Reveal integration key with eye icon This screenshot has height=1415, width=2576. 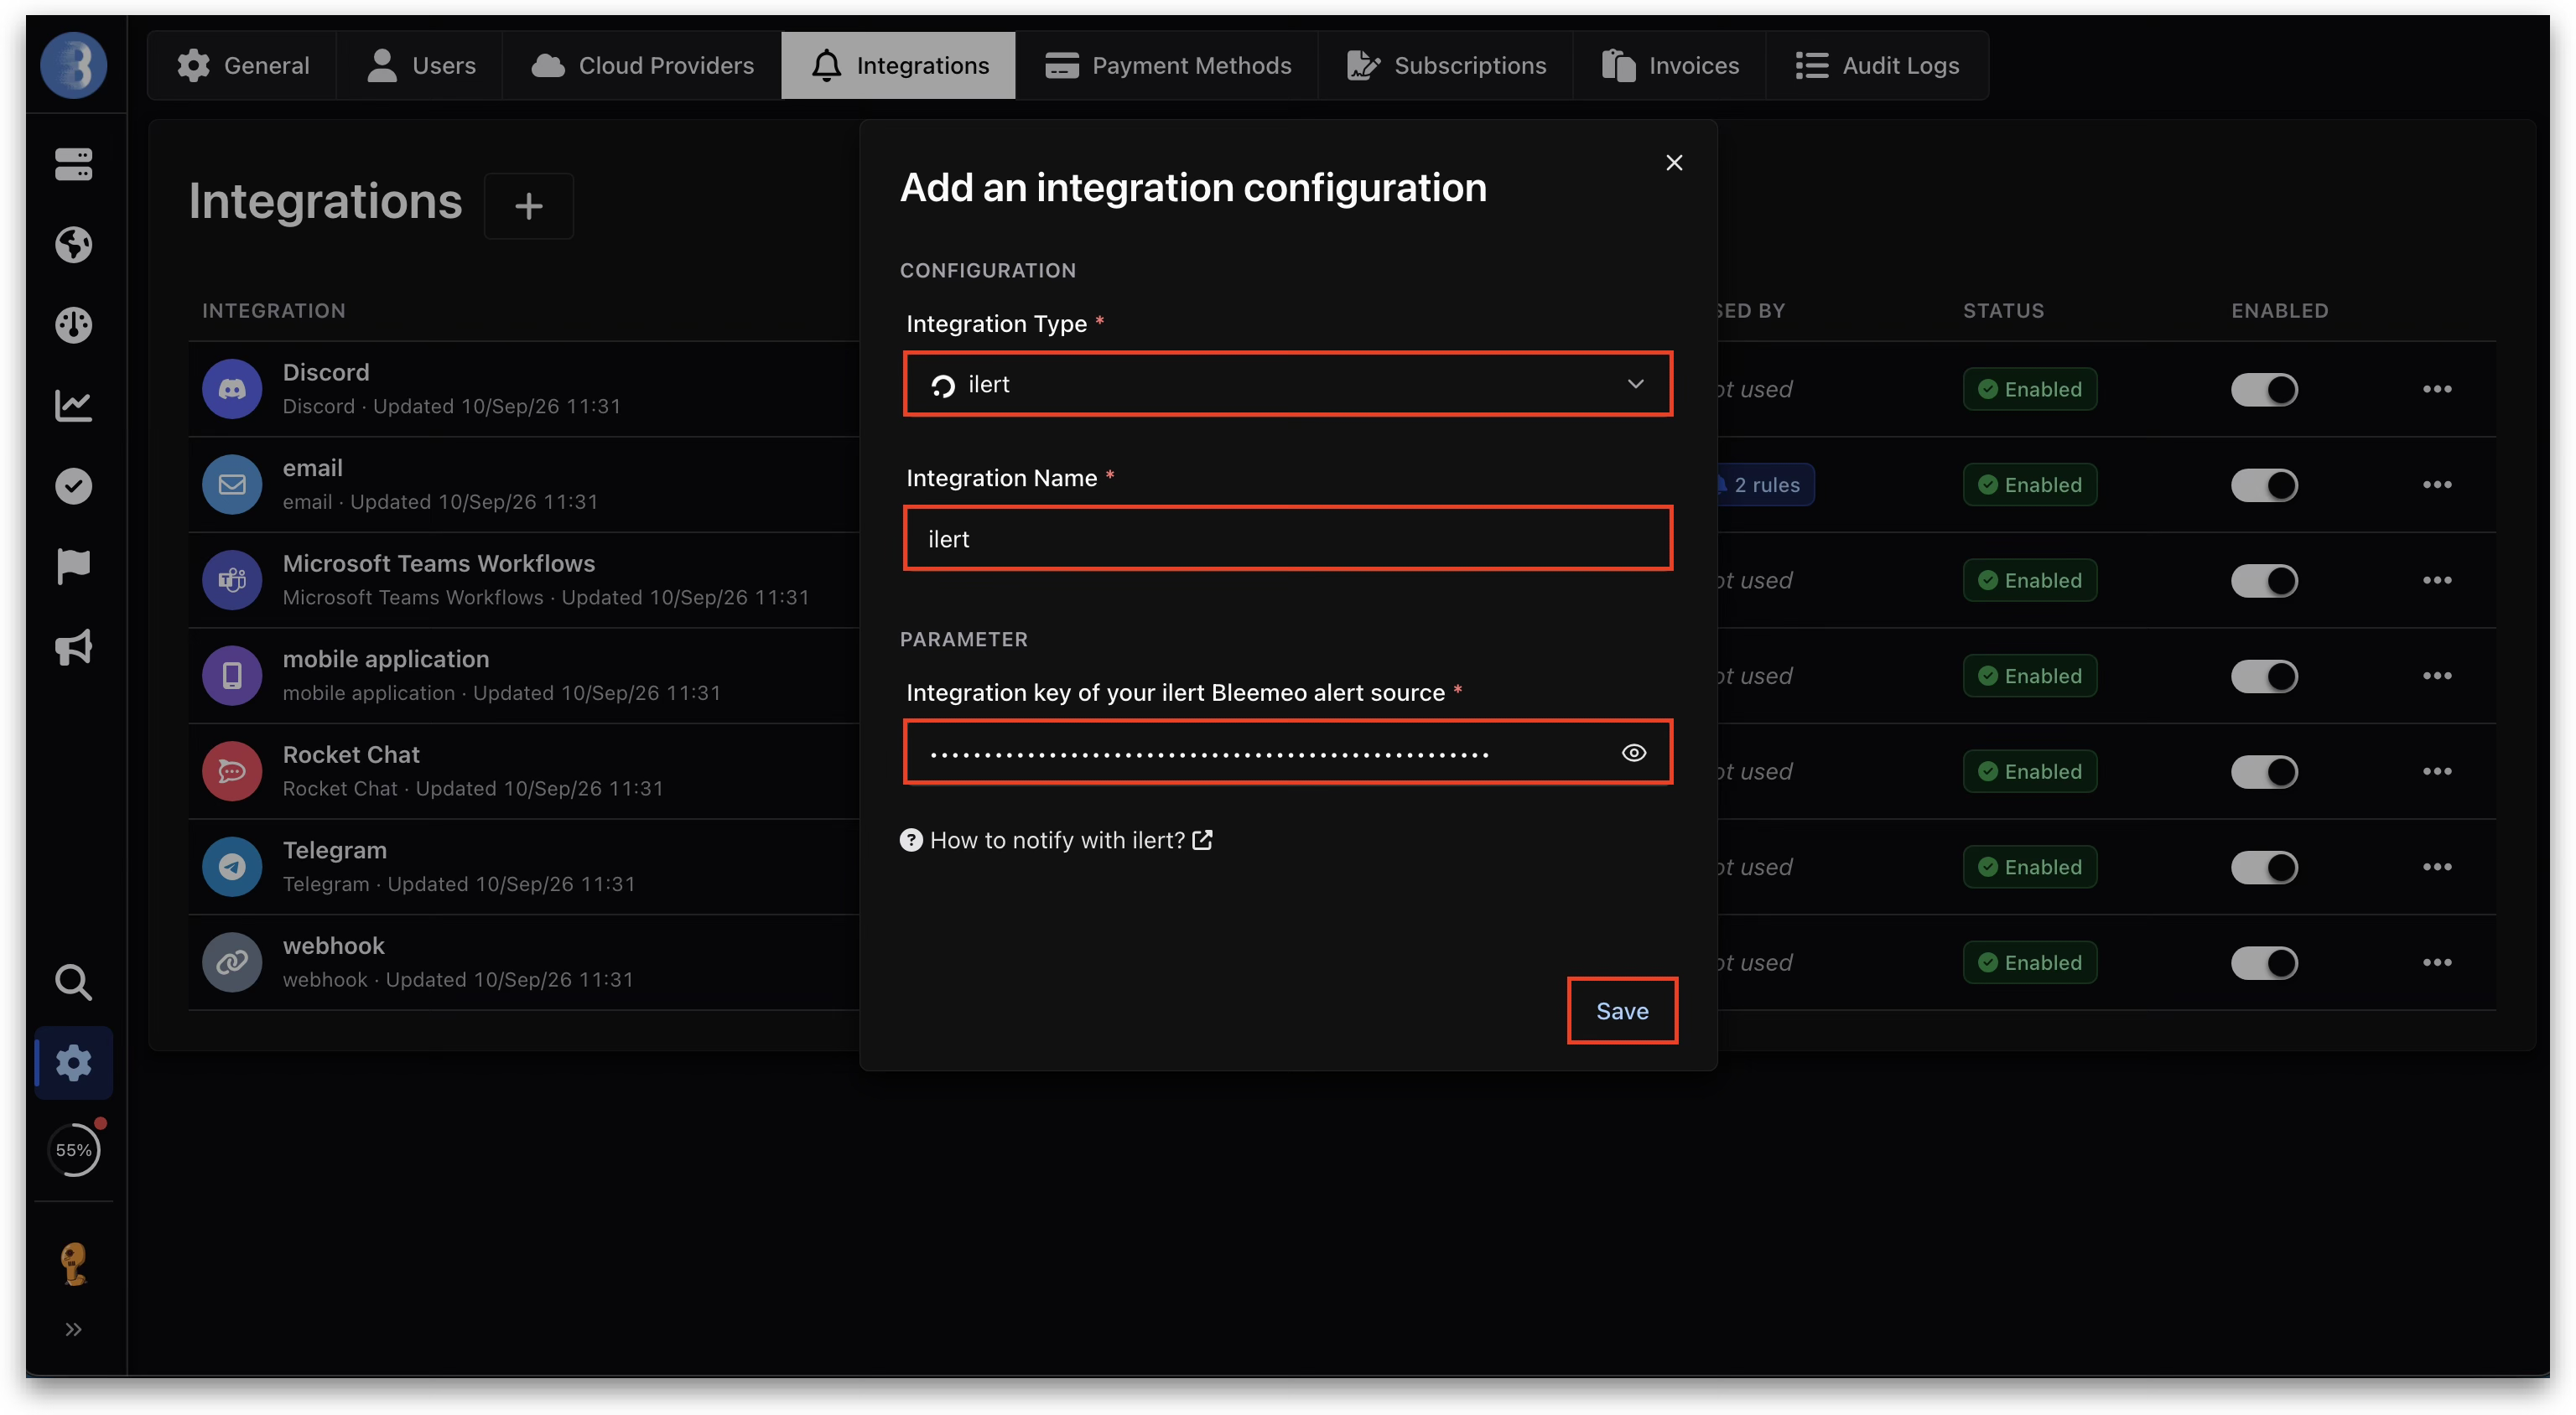[x=1633, y=753]
